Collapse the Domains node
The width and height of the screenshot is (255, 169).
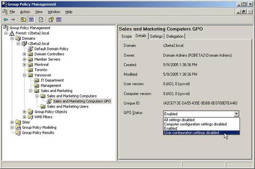(12, 38)
